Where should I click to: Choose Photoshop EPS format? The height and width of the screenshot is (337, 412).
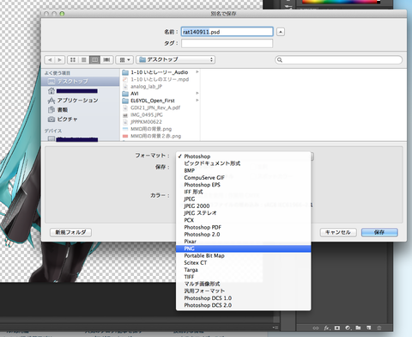[x=244, y=185]
